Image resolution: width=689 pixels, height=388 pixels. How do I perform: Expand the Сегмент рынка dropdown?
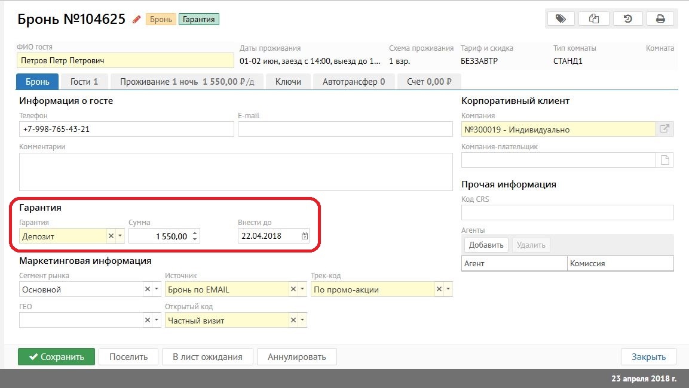point(157,290)
